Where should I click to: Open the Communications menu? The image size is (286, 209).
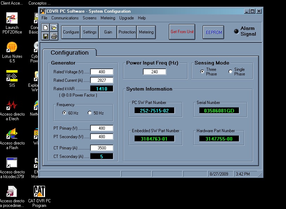(x=65, y=18)
